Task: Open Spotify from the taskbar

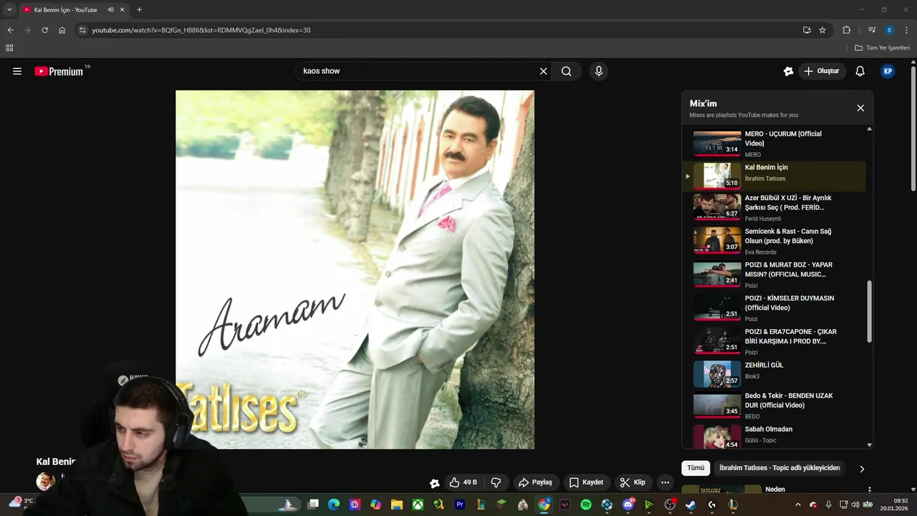Action: coord(585,505)
